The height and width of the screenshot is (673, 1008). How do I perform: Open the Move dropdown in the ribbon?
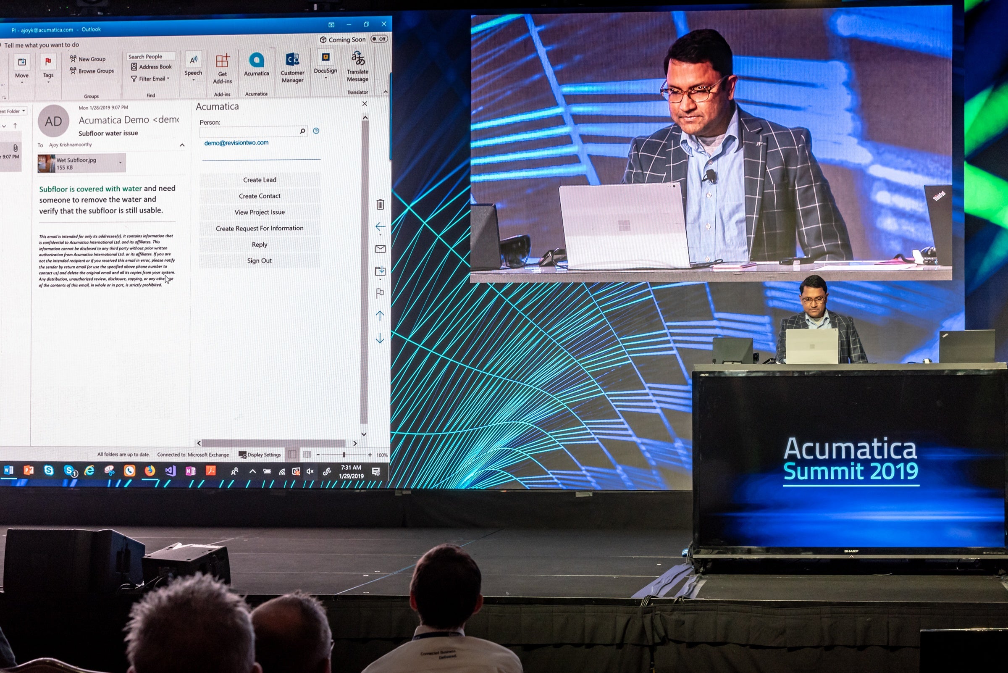pyautogui.click(x=22, y=68)
